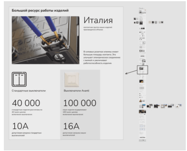Screen dimensions: 187x151
Task: Click the two-key standard switch outline icon
Action: pyautogui.click(x=19, y=79)
